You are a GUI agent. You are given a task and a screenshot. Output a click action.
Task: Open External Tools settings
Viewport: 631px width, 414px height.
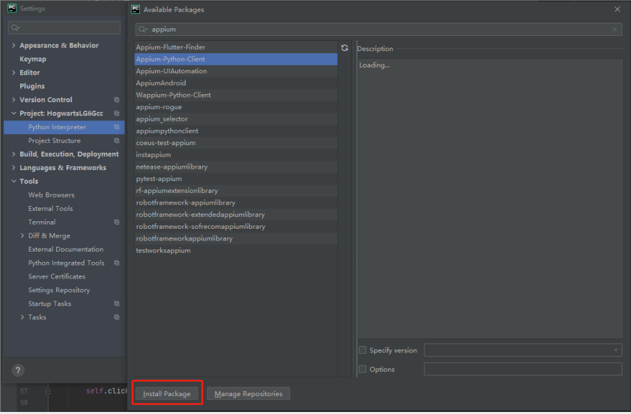click(x=51, y=209)
